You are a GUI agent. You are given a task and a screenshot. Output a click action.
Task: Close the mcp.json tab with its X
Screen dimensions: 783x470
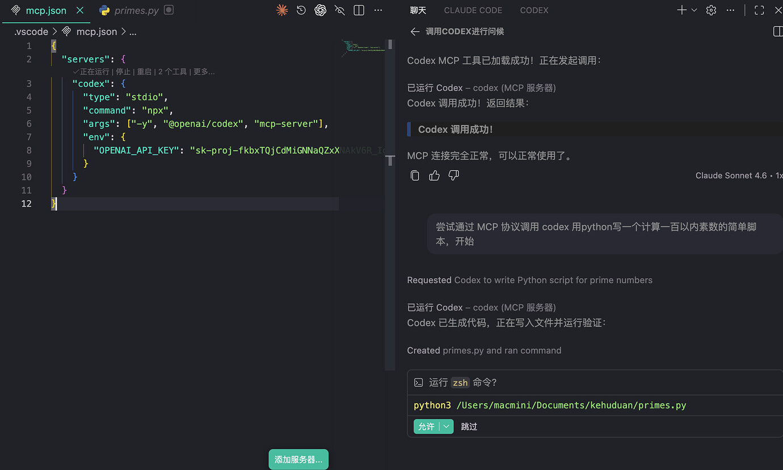point(80,10)
